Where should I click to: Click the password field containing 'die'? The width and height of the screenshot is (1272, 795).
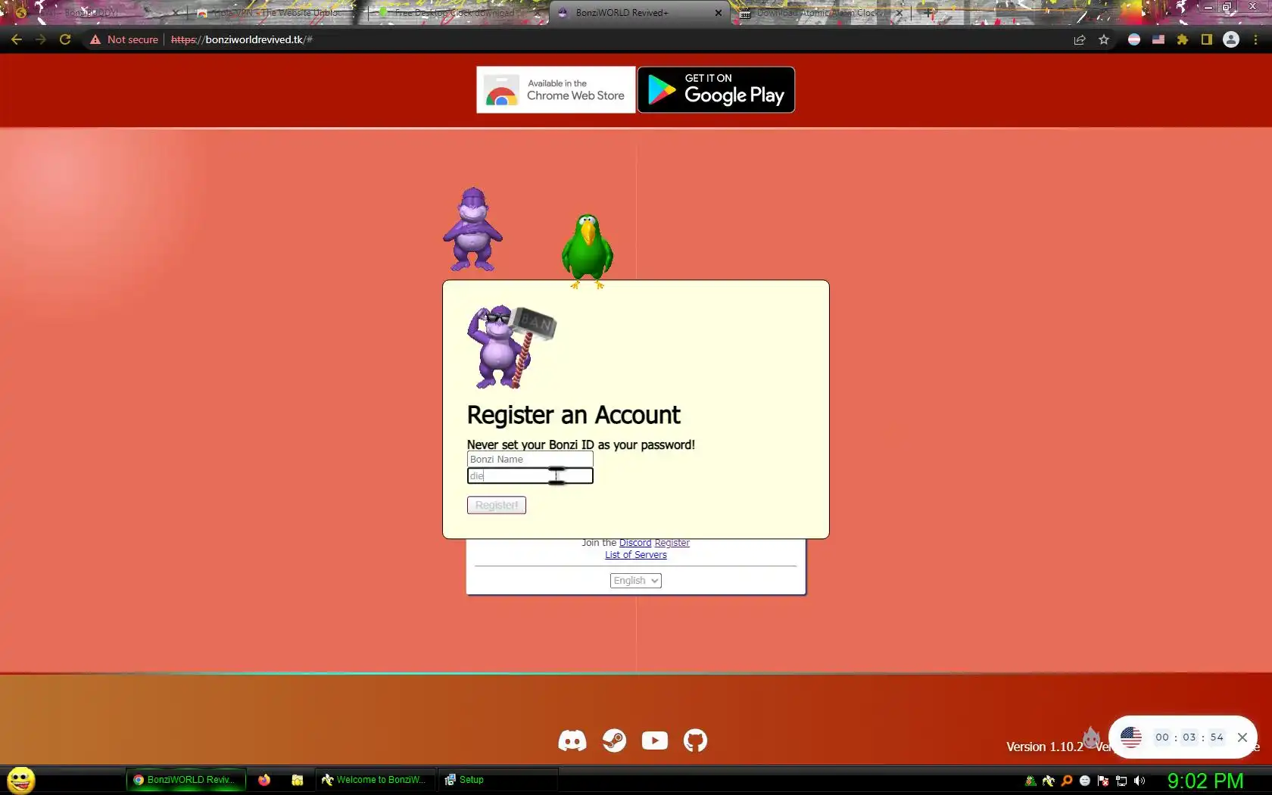pos(530,475)
